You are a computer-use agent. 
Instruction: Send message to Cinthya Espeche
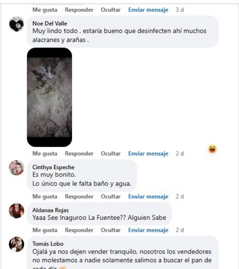click(148, 196)
